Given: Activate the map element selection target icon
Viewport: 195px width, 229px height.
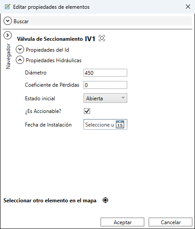Looking at the screenshot, I should [x=105, y=200].
